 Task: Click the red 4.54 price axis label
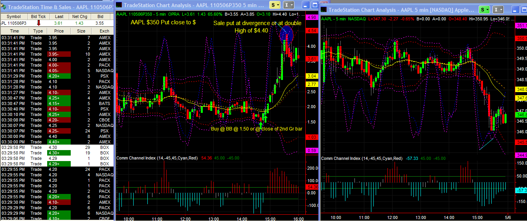[312, 30]
